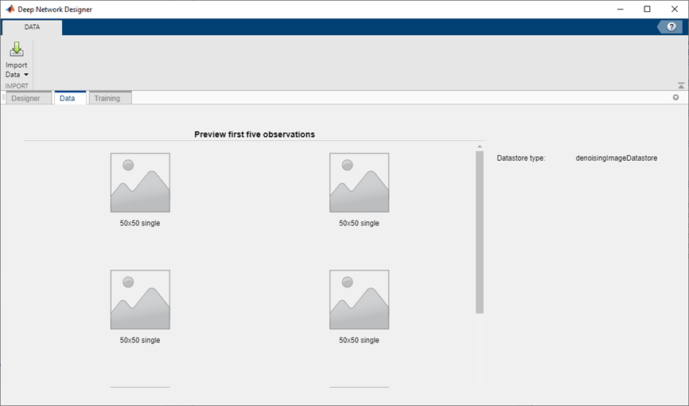Click the Import Data icon
689x406 pixels.
(x=17, y=49)
